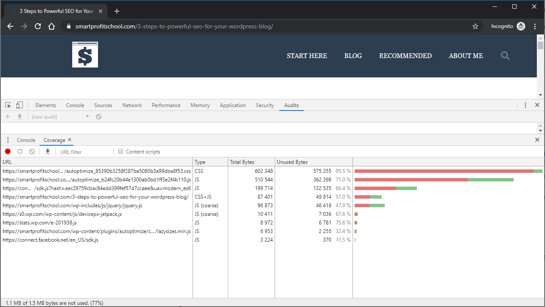Open Chrome's main three-dot menu
Viewport: 545px width, 307px height.
[x=535, y=26]
